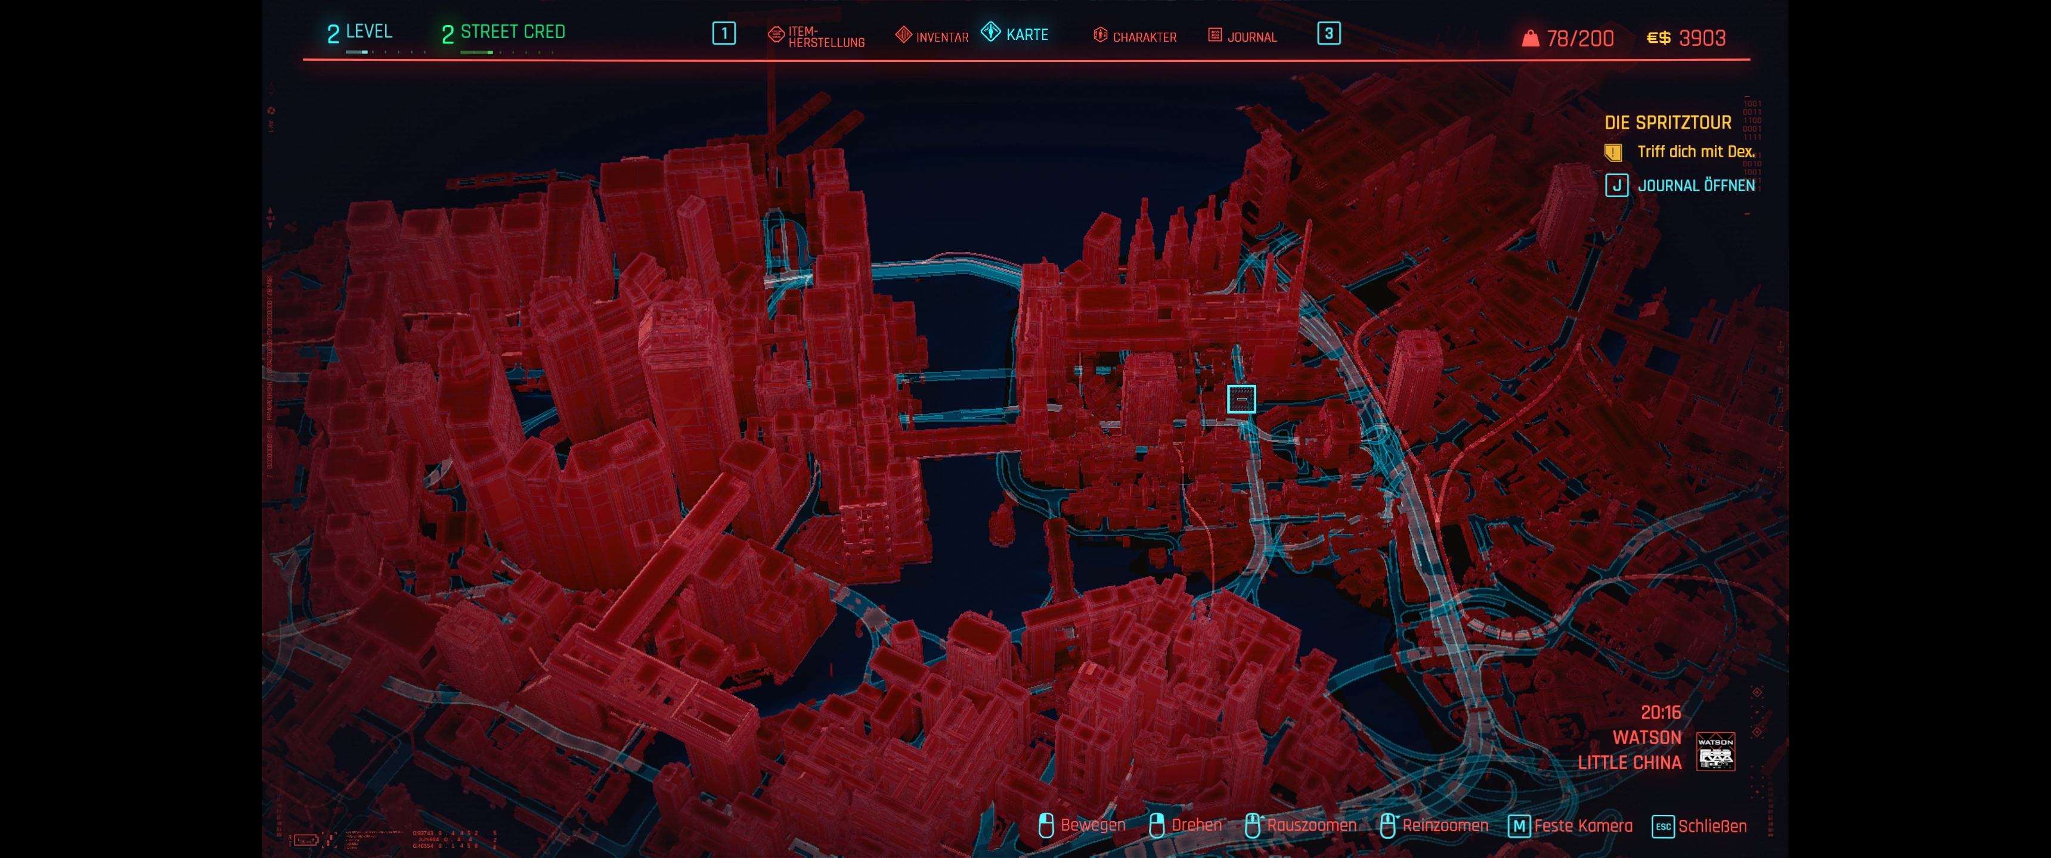Click the ESC key icon
2051x858 pixels.
pos(1663,826)
